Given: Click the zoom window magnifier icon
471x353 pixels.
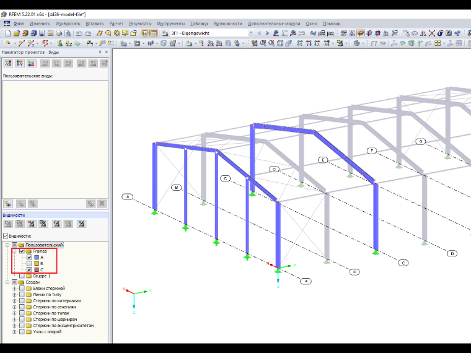Looking at the screenshot, I should [263, 43].
